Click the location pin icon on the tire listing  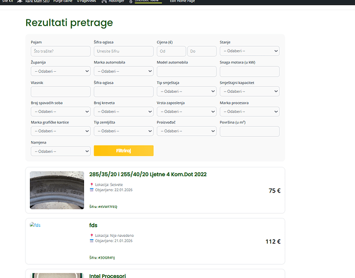tap(92, 185)
